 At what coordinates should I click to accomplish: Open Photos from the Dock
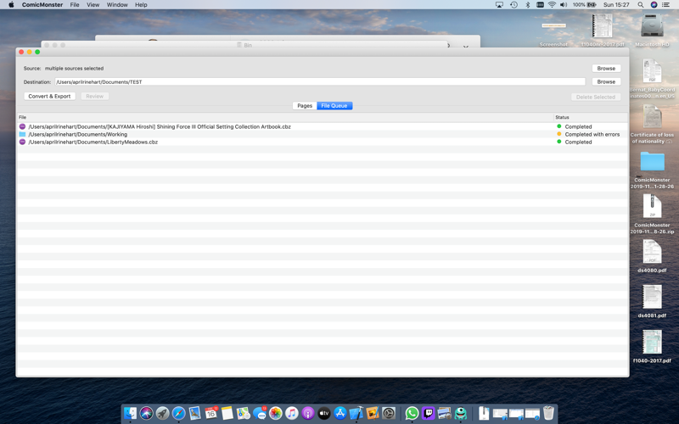click(x=275, y=413)
